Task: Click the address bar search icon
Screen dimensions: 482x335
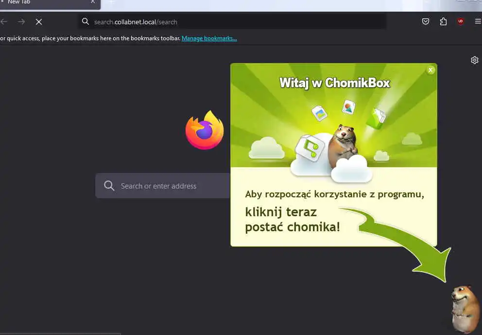Action: 86,21
